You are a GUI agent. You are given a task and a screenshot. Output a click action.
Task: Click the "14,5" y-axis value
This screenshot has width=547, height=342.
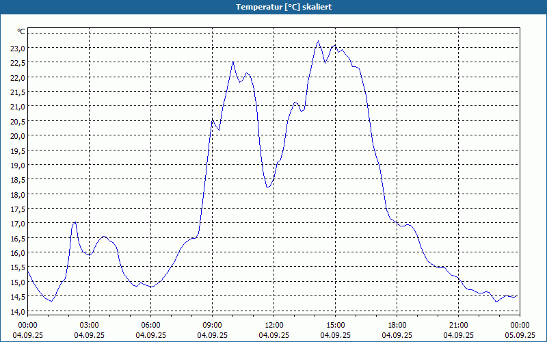click(x=18, y=297)
